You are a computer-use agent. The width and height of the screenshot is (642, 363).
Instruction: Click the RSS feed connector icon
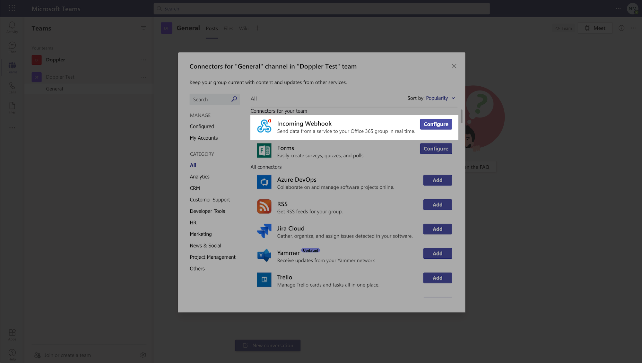(x=264, y=206)
